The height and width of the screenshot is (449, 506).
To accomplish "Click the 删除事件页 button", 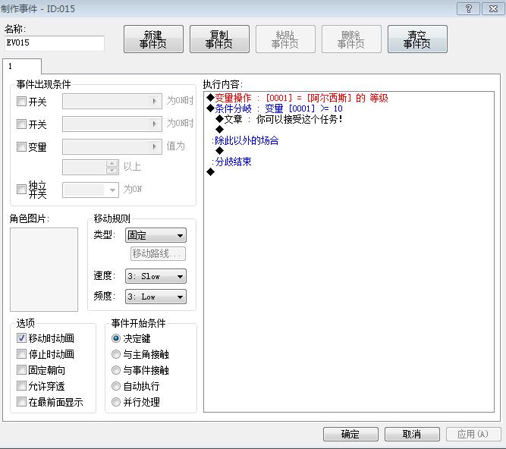I will pos(351,39).
